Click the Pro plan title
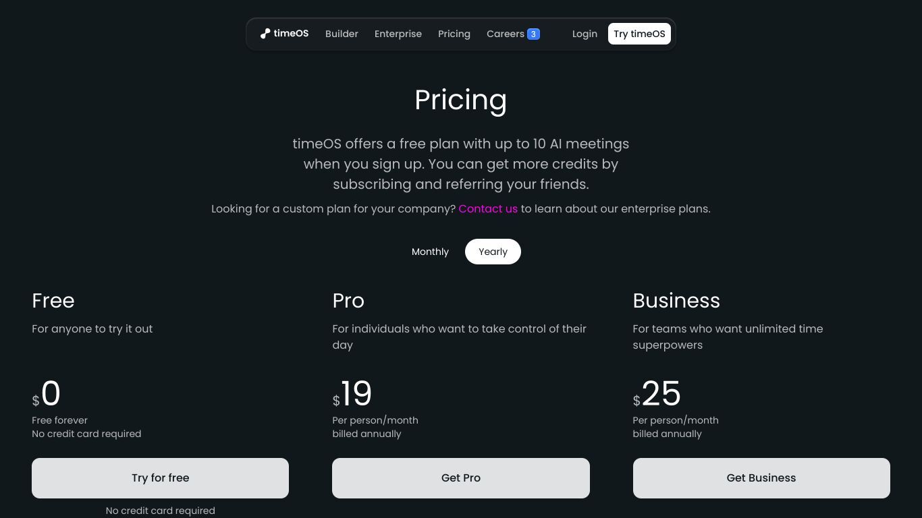Image resolution: width=922 pixels, height=518 pixels. [348, 300]
